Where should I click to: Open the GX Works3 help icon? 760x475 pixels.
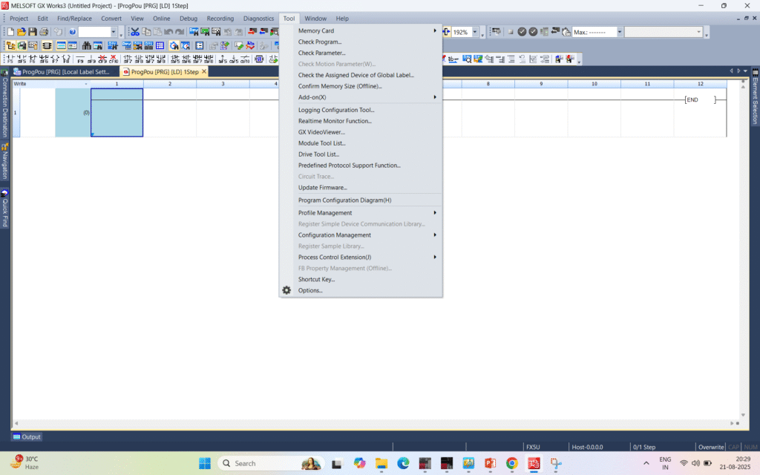click(x=72, y=32)
